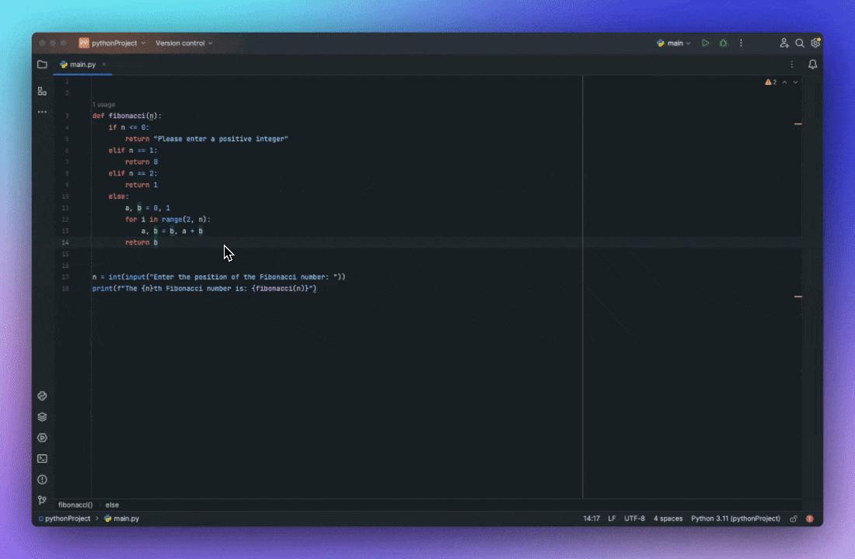Image resolution: width=855 pixels, height=559 pixels.
Task: Open the Python Console tool window
Action: click(x=42, y=396)
